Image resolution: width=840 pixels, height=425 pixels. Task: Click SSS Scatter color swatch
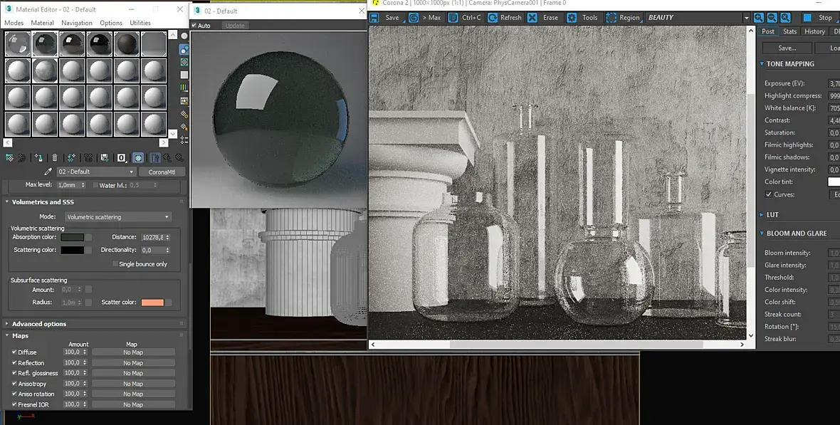pos(152,303)
